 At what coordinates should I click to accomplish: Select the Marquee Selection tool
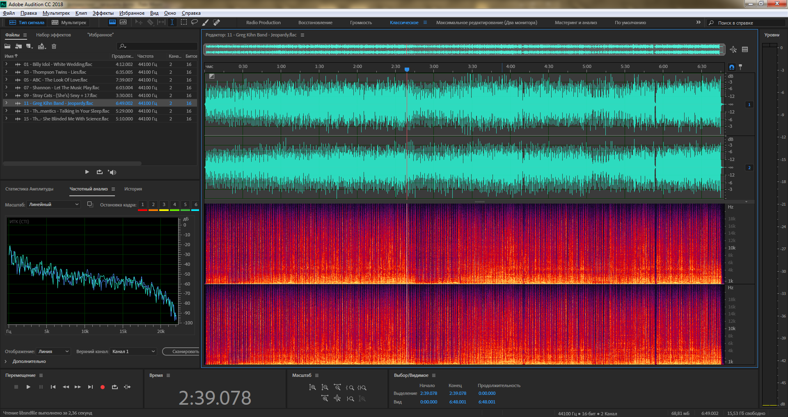tap(183, 23)
